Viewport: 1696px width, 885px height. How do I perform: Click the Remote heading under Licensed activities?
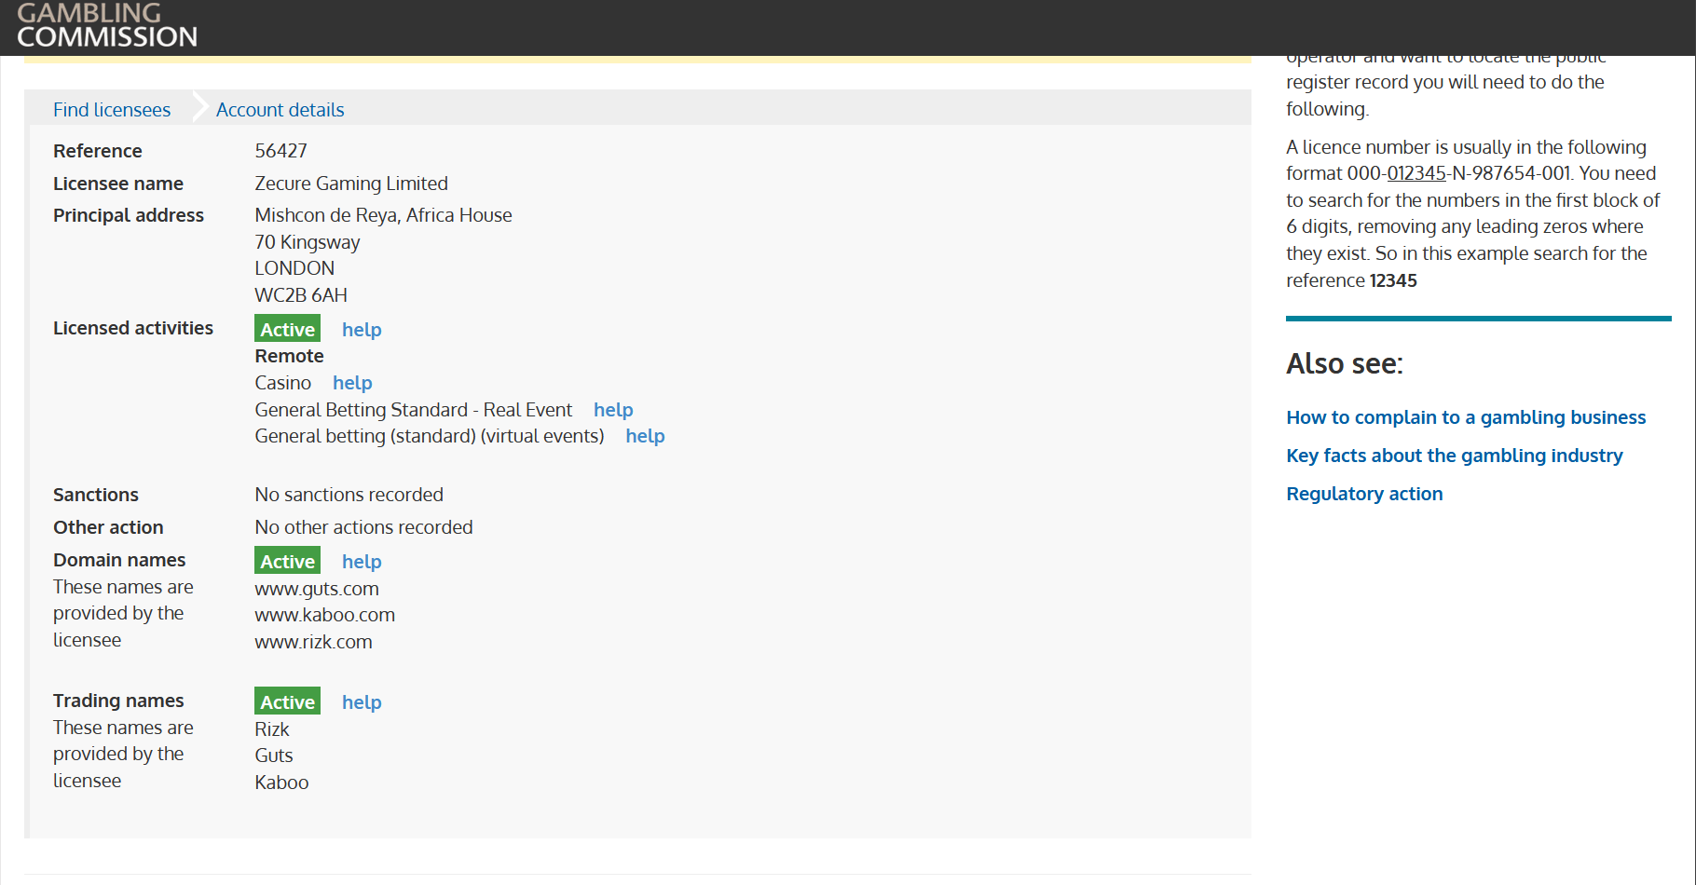(289, 356)
